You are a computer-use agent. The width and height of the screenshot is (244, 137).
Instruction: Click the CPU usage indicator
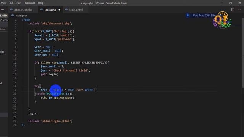coord(210,16)
